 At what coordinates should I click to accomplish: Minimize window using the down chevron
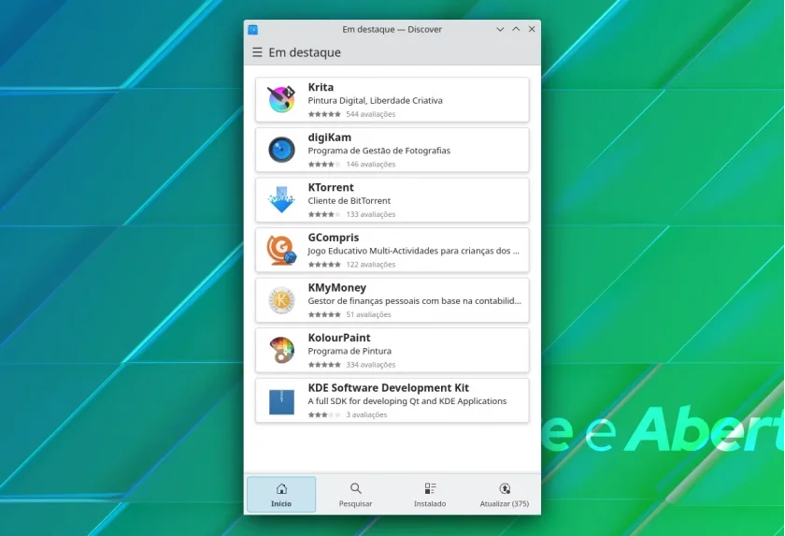coord(500,30)
